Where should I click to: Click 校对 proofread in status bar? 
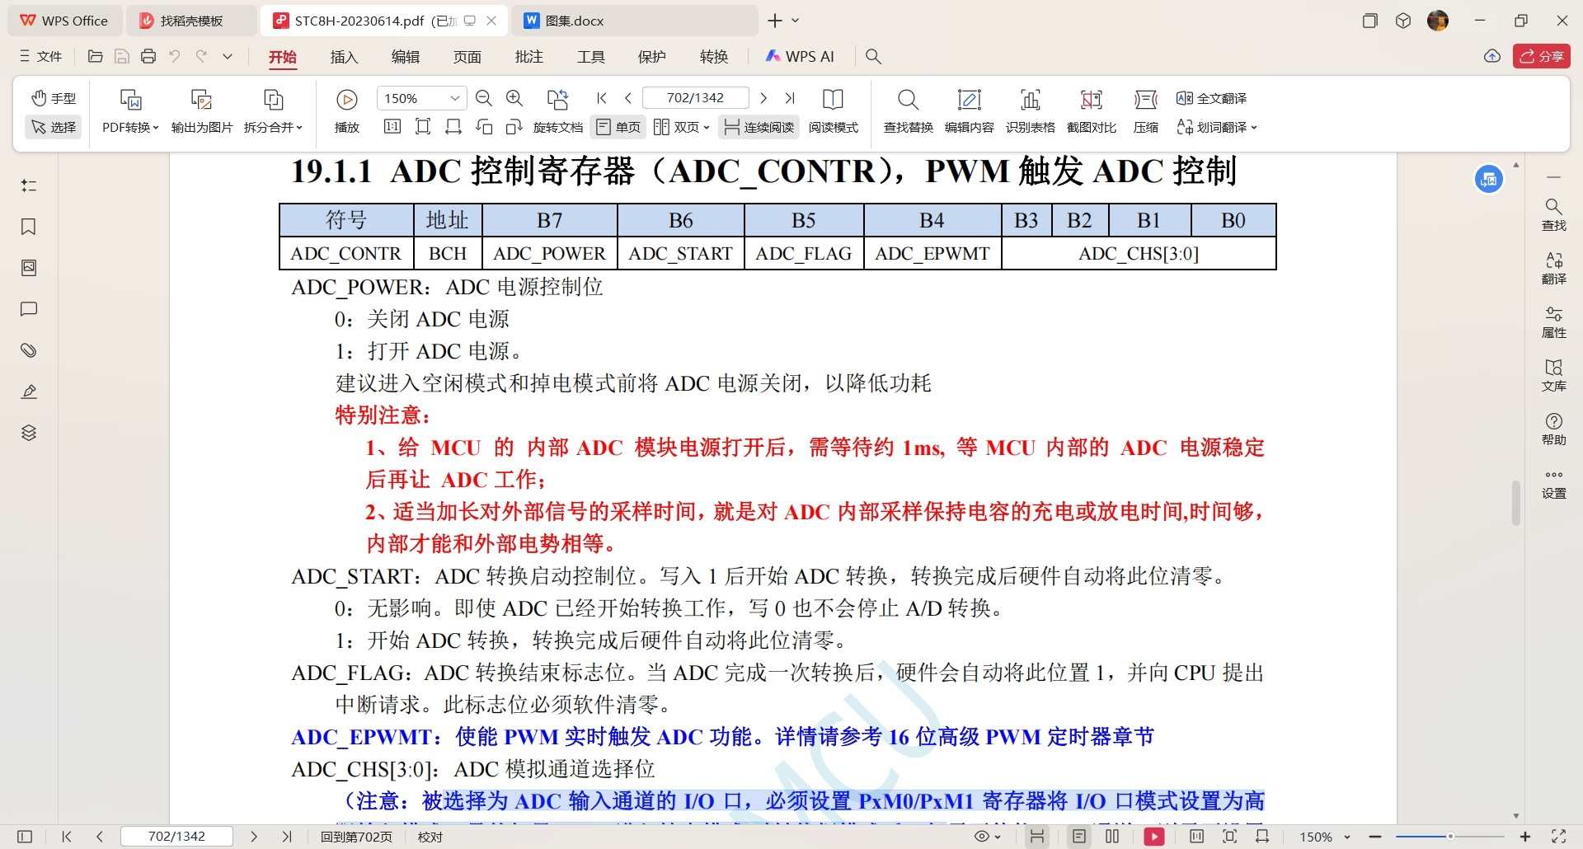430,837
